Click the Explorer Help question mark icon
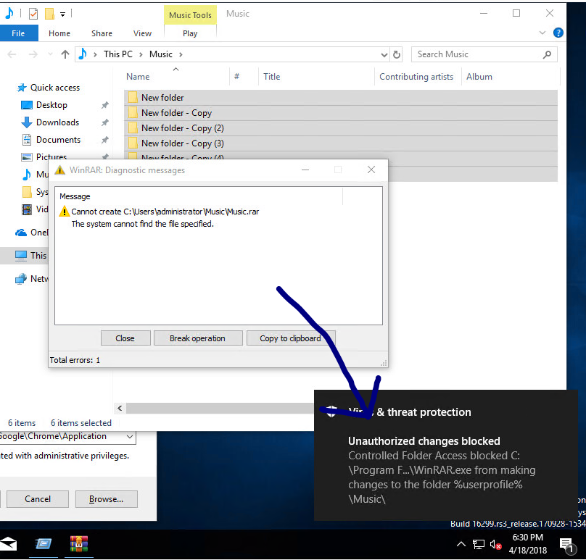The image size is (586, 560). [558, 33]
